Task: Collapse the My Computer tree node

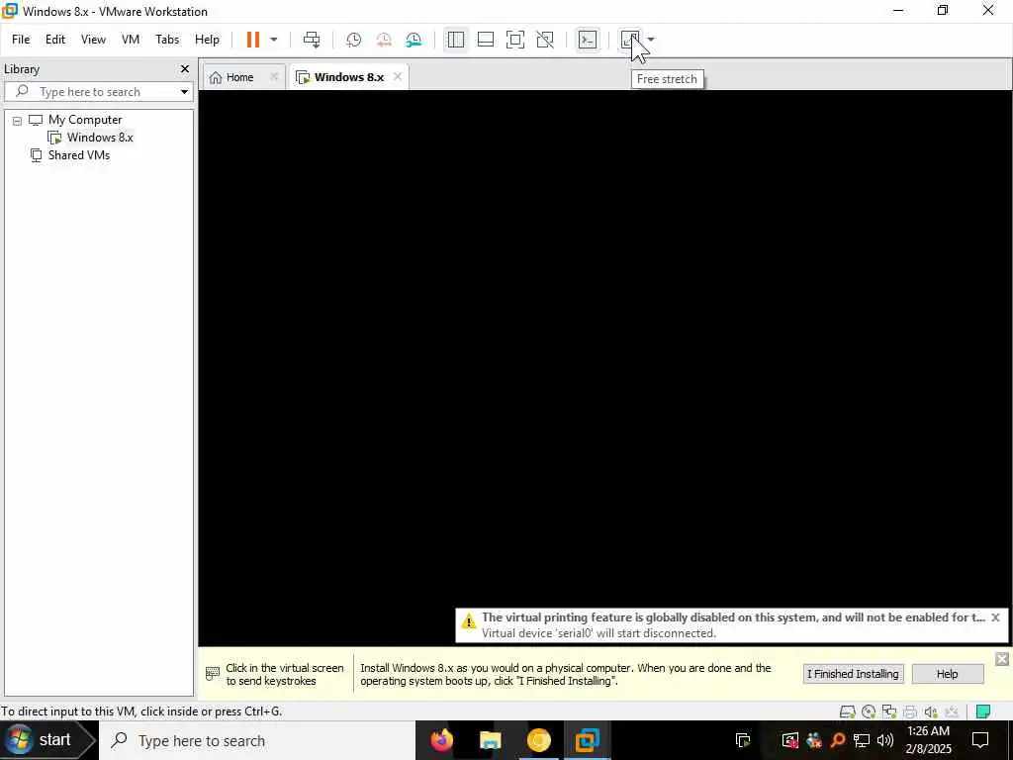Action: (18, 120)
